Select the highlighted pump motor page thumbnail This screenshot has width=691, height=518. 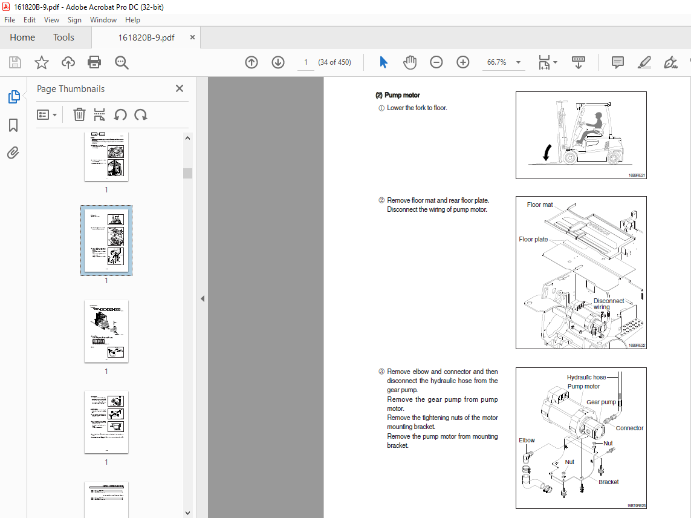[106, 240]
